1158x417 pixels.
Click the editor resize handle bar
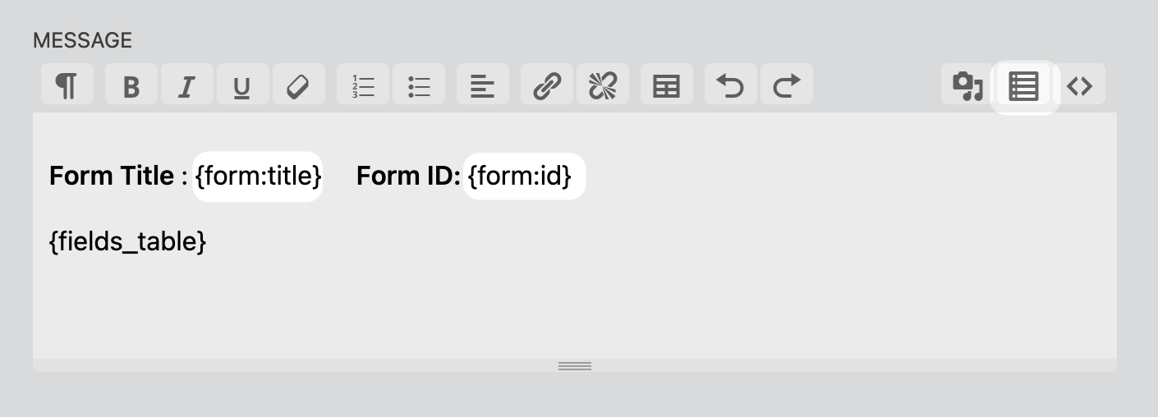(x=575, y=365)
